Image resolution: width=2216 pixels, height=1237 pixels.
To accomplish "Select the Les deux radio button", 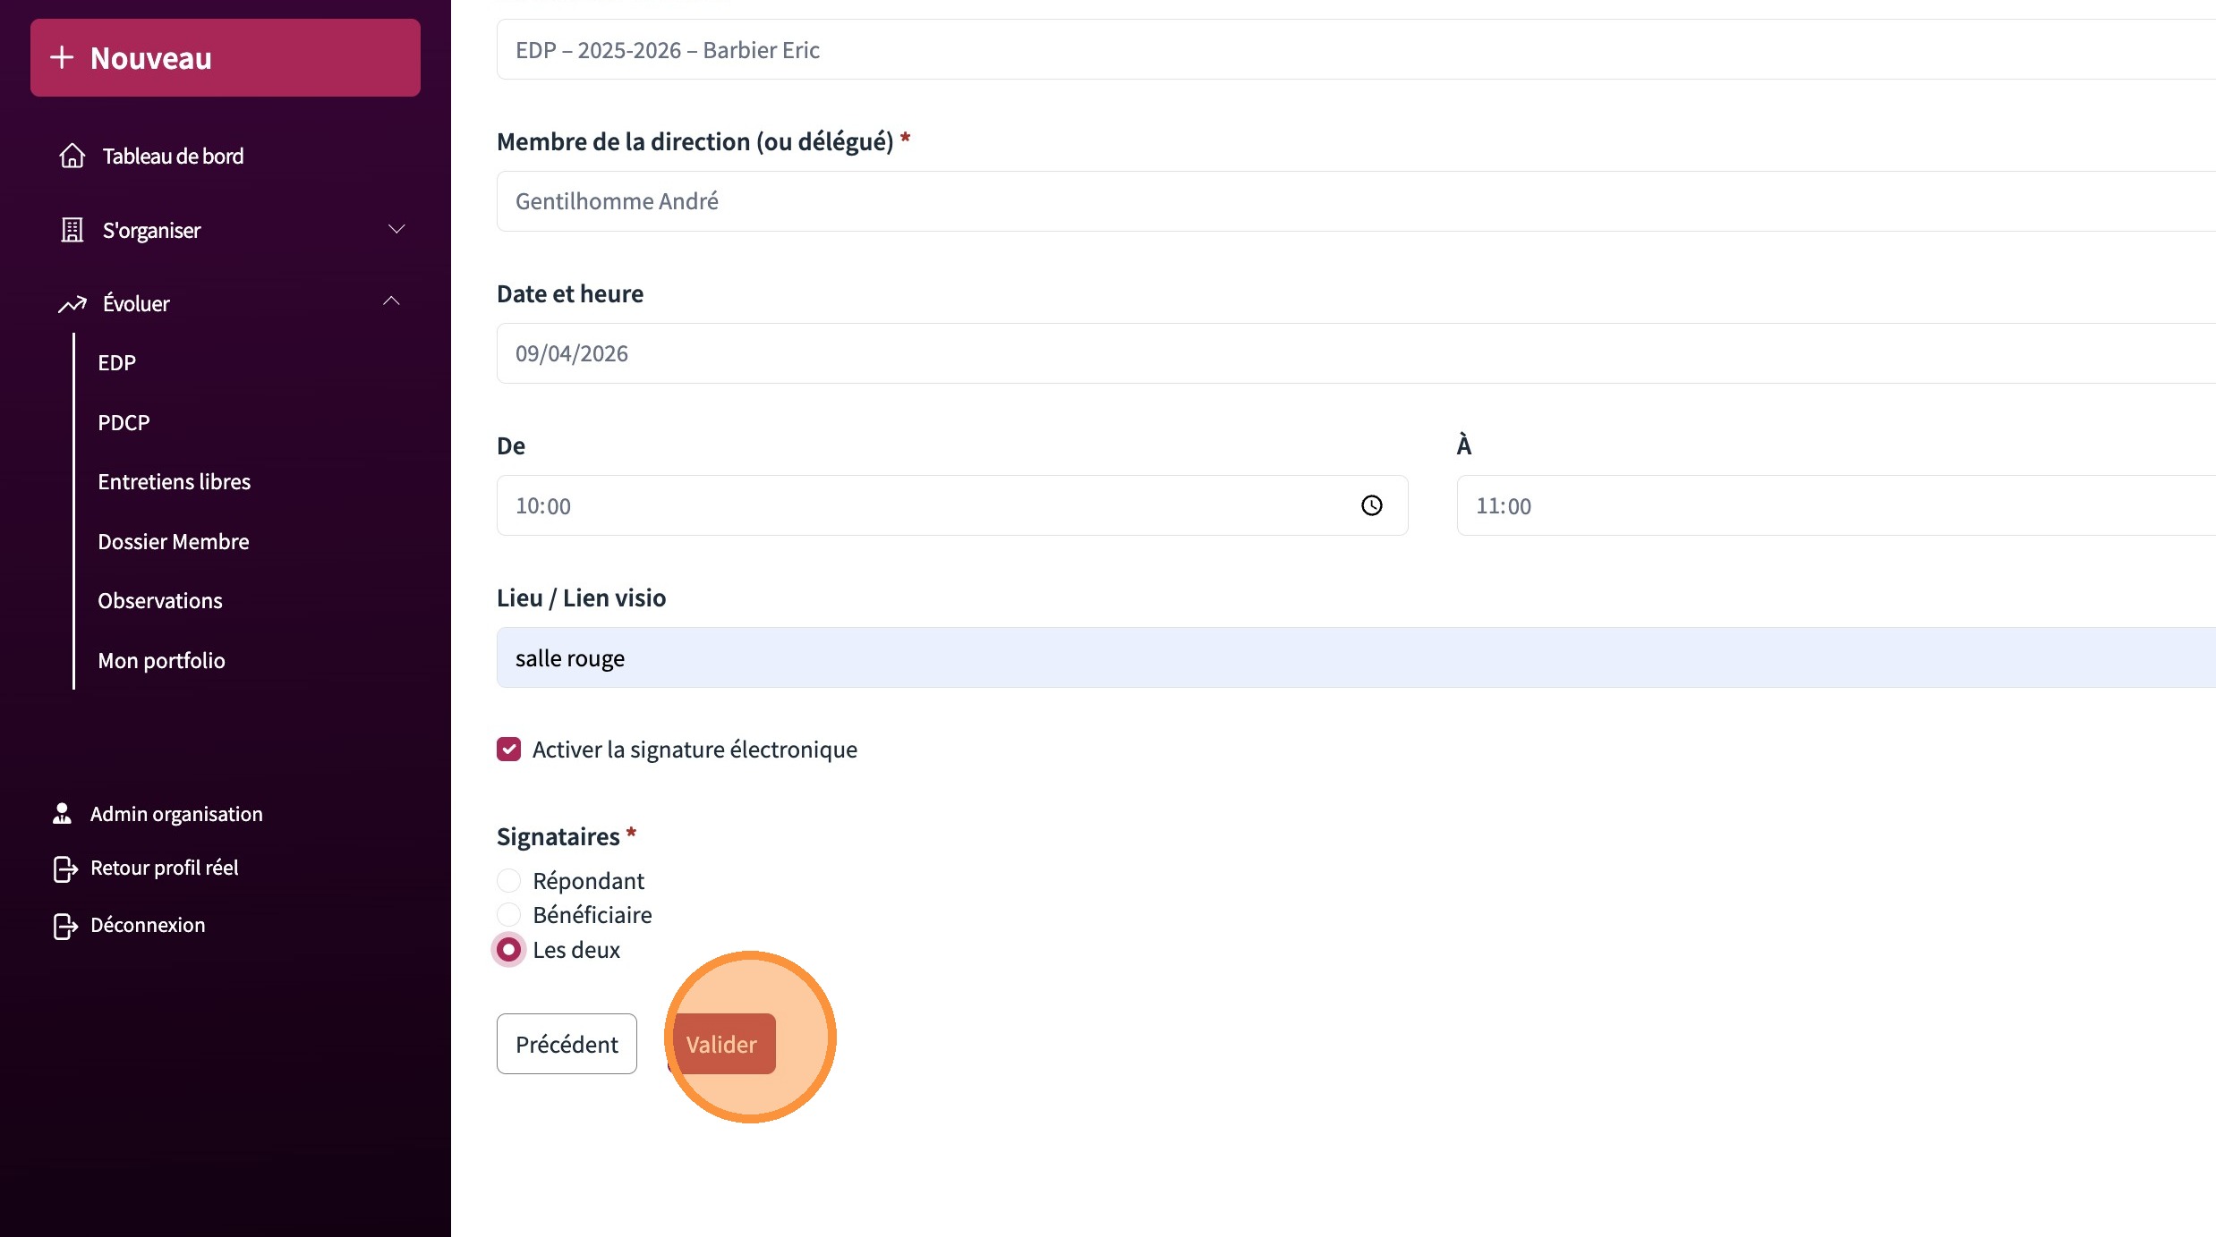I will [x=509, y=950].
